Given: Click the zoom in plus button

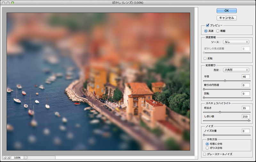Looking at the screenshot, I should click(8, 158).
